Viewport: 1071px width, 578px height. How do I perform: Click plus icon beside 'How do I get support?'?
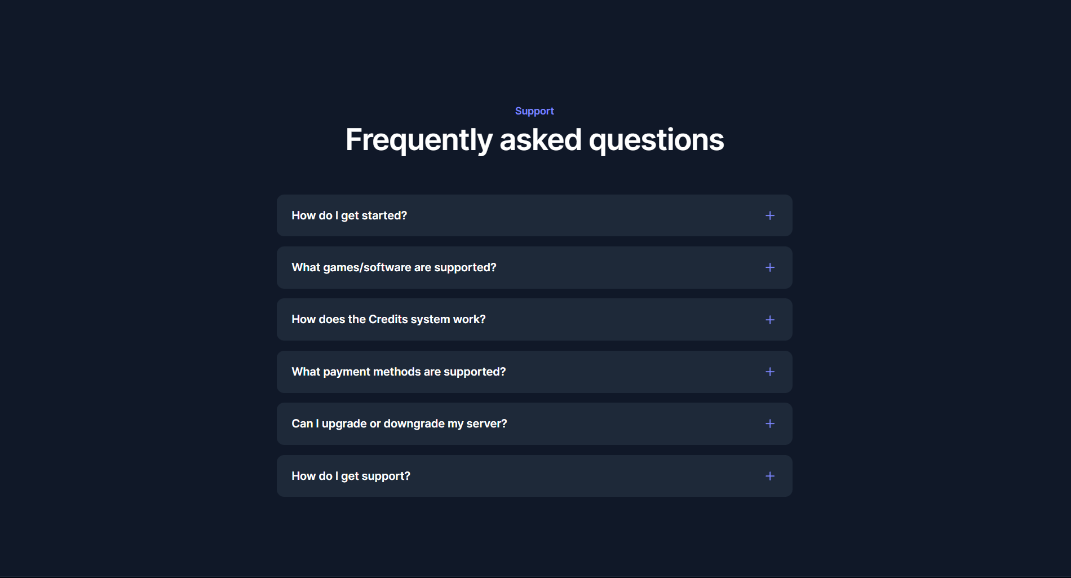coord(769,476)
